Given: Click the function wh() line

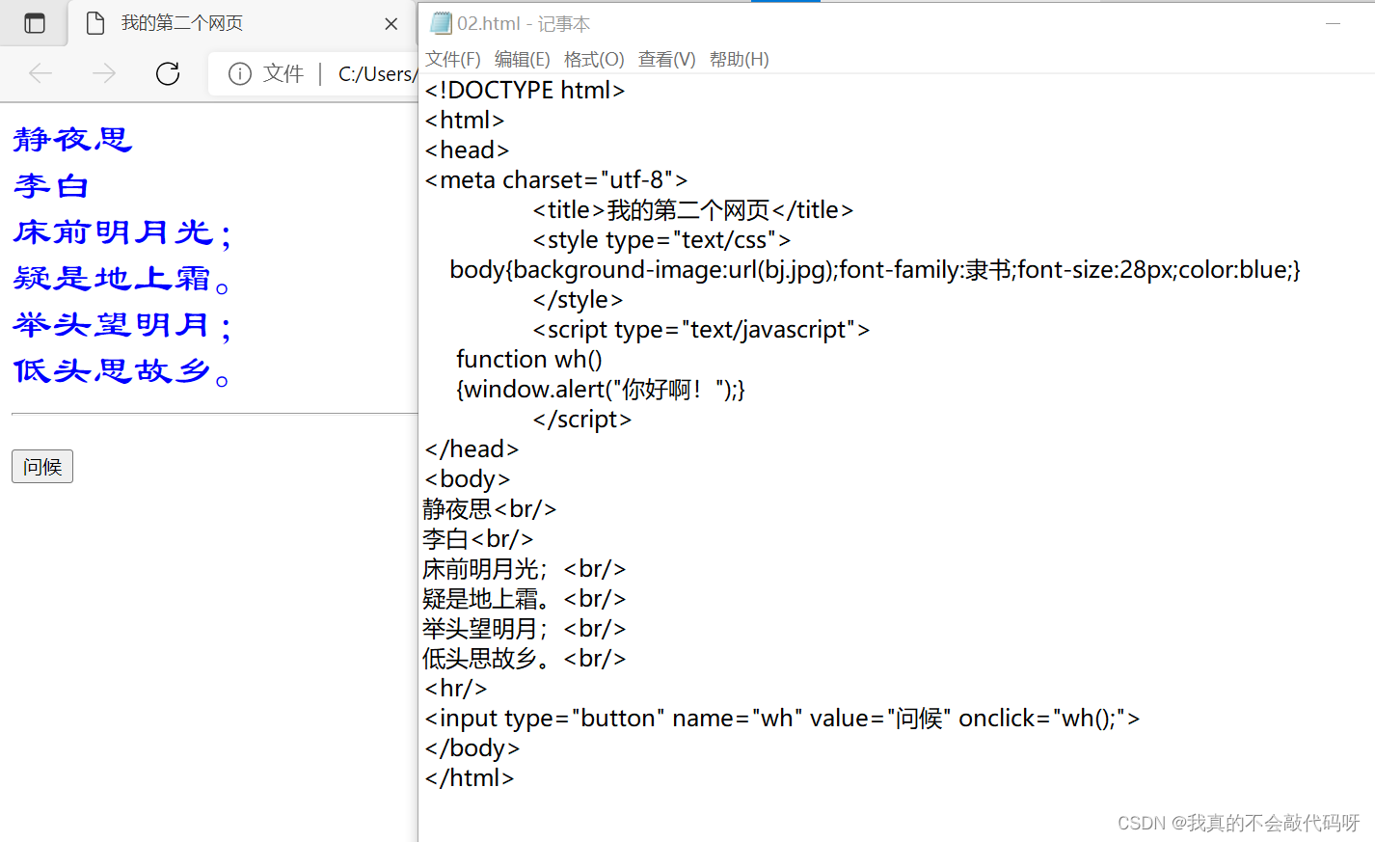Looking at the screenshot, I should tap(529, 360).
